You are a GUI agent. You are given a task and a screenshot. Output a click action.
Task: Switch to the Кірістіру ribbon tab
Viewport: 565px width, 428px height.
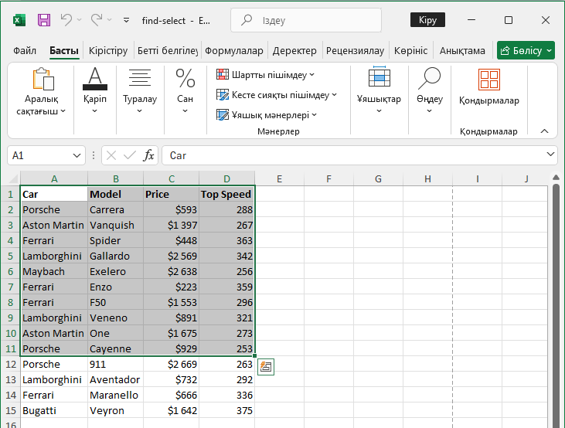click(108, 50)
